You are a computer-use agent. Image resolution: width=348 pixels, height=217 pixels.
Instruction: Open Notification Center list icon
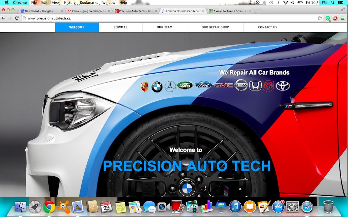click(x=341, y=3)
